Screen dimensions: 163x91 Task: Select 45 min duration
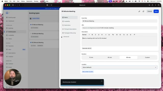tap(110, 57)
